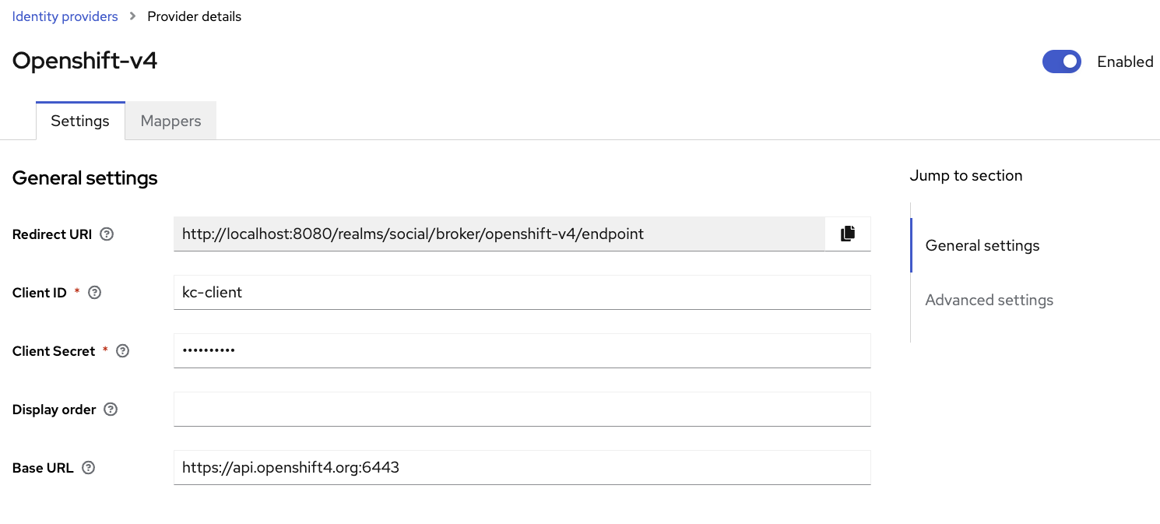Show help details for Base URL
This screenshot has width=1160, height=524.
[88, 467]
